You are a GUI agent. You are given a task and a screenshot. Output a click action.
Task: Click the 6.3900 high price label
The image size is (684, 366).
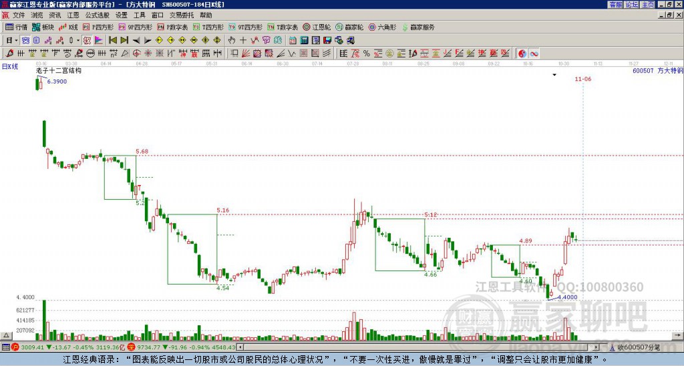[57, 81]
